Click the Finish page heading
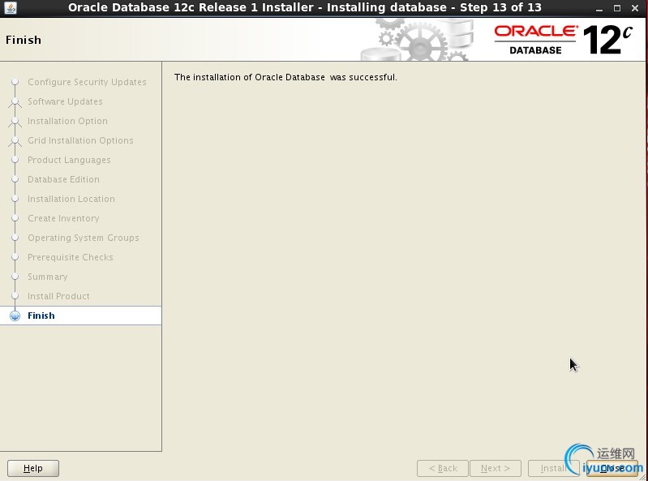 24,40
